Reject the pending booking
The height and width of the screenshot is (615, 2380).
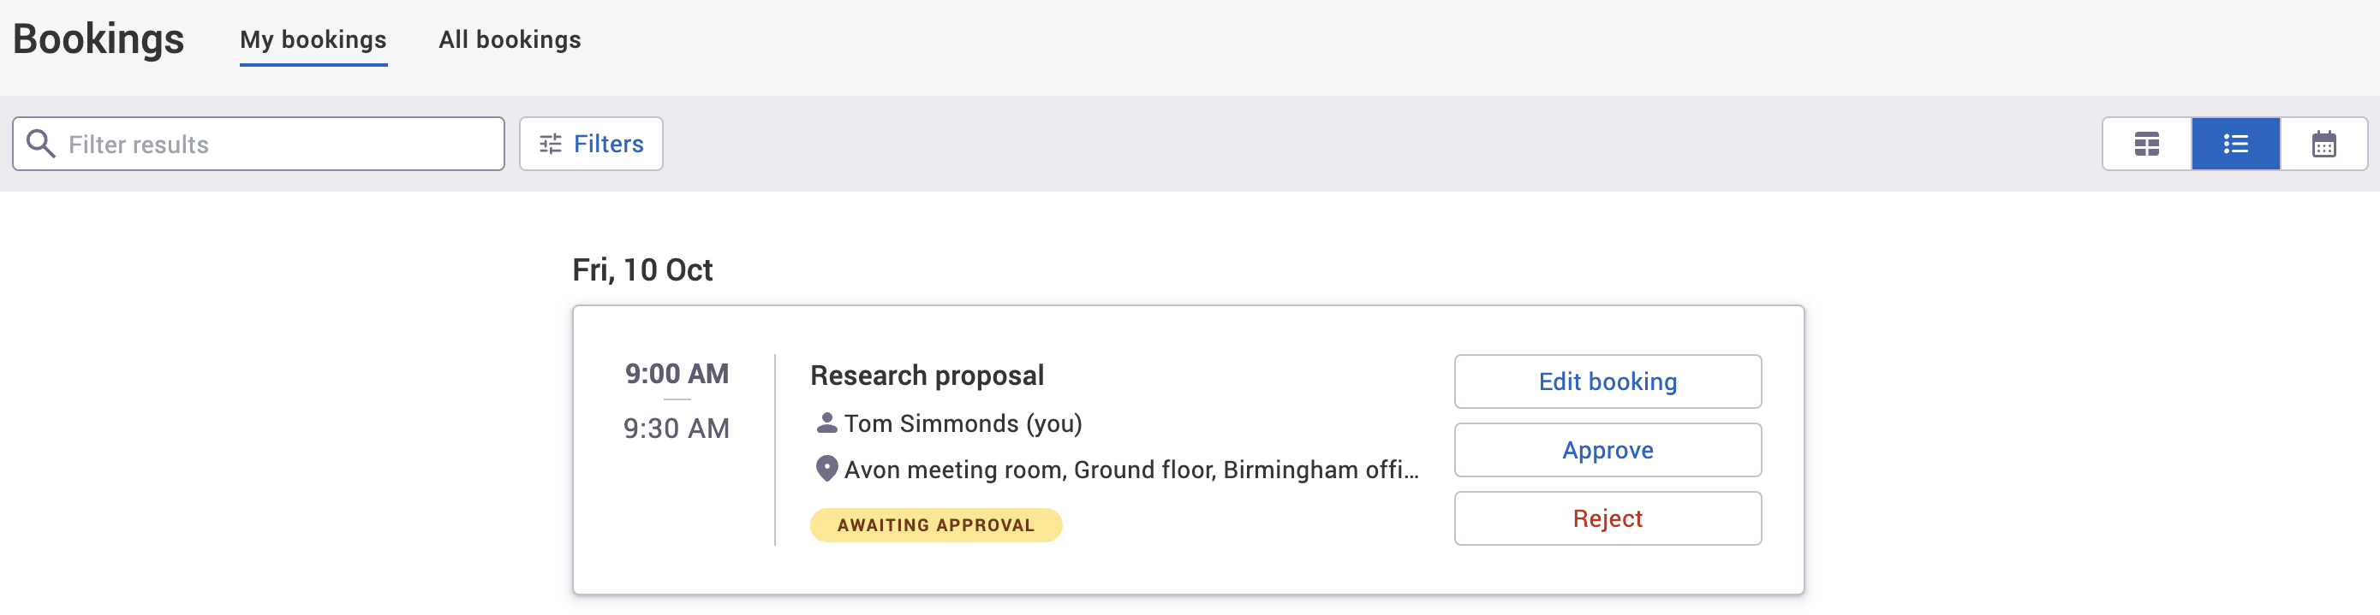click(x=1608, y=518)
